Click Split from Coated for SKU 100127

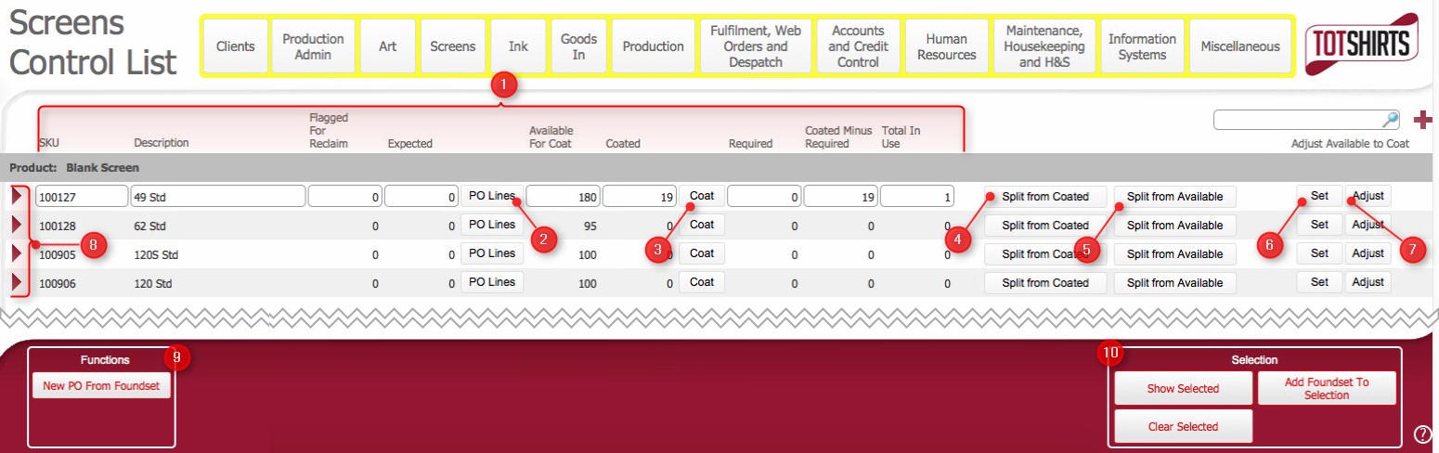click(x=1045, y=197)
